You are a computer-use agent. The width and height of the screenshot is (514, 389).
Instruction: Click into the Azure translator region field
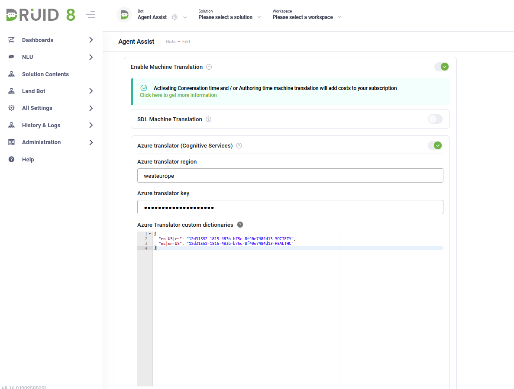coord(290,176)
